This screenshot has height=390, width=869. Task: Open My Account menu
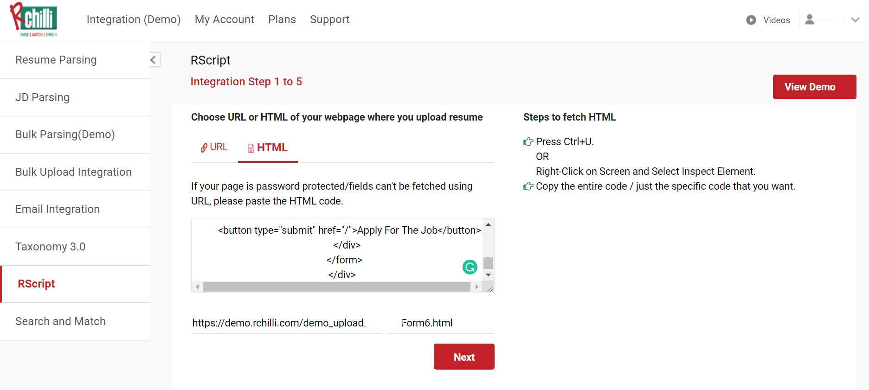pos(225,19)
